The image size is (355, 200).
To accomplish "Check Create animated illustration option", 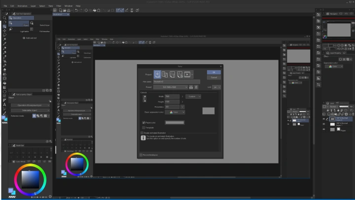I will click(142, 133).
